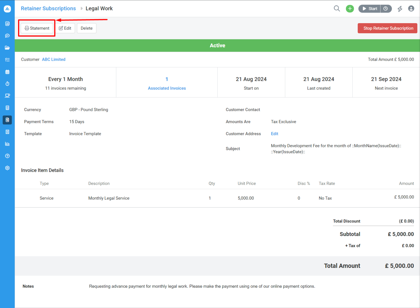This screenshot has width=420, height=308.
Task: Start the timer with the Start button
Action: click(369, 8)
